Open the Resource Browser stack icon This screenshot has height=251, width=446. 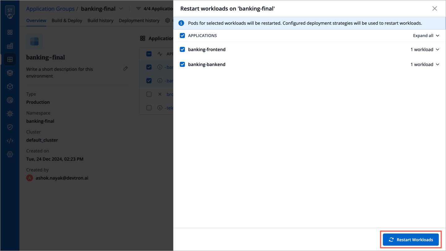pyautogui.click(x=10, y=73)
